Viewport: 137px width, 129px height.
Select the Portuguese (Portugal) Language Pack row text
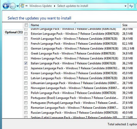[74, 103]
